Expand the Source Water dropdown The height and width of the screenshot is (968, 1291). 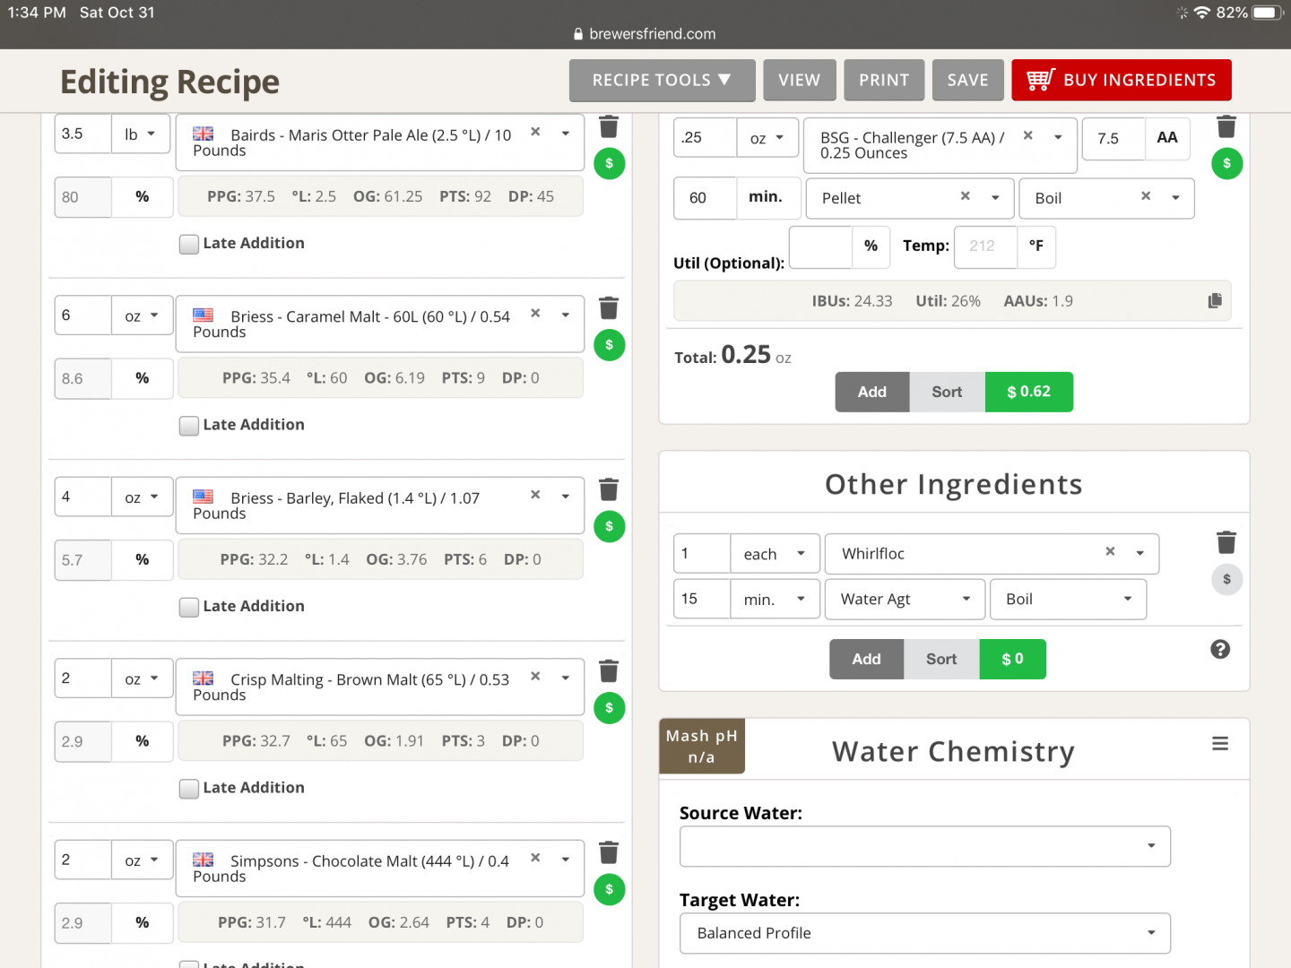click(924, 846)
